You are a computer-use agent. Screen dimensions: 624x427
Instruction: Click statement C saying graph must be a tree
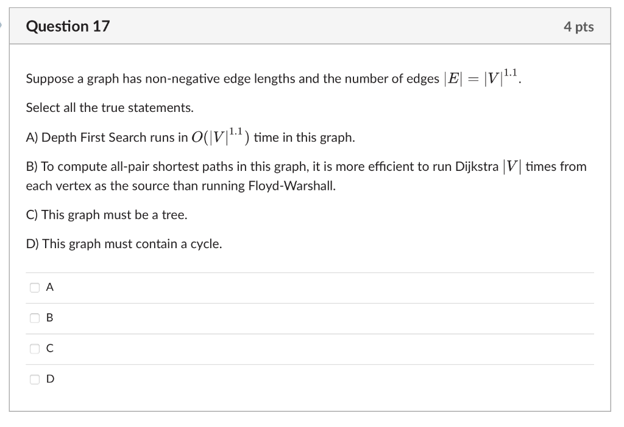(x=106, y=214)
